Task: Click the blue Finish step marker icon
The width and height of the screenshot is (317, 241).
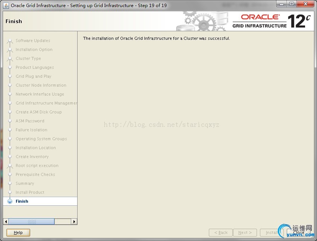Action: (x=10, y=201)
